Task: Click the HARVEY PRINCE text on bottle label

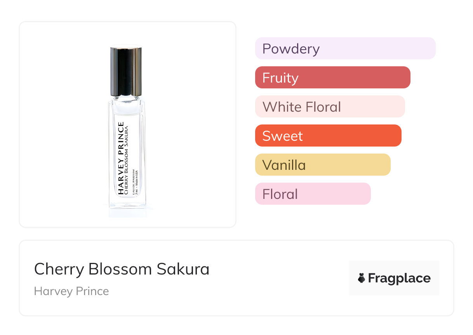Action: (121, 158)
